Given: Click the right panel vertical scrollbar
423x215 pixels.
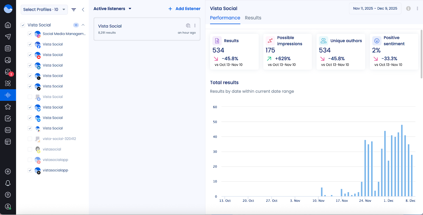Looking at the screenshot, I should [421, 54].
